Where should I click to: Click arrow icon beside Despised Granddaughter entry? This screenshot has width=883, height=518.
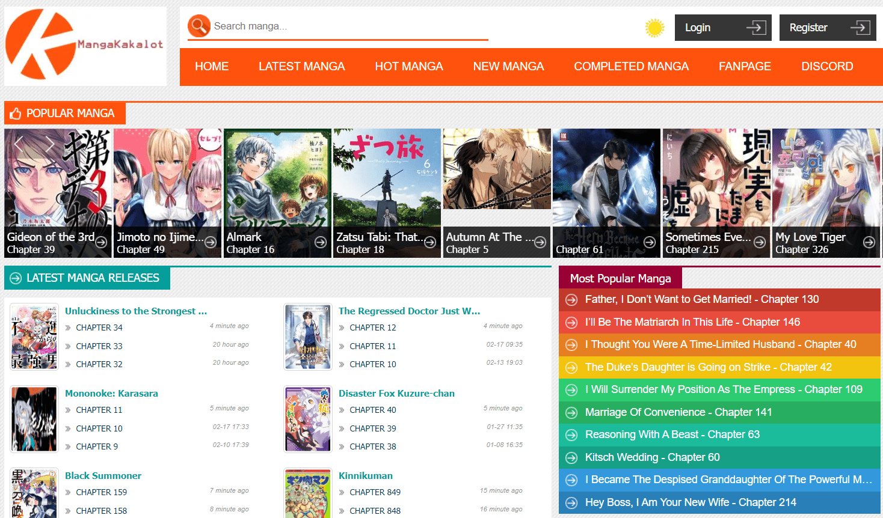coord(571,480)
